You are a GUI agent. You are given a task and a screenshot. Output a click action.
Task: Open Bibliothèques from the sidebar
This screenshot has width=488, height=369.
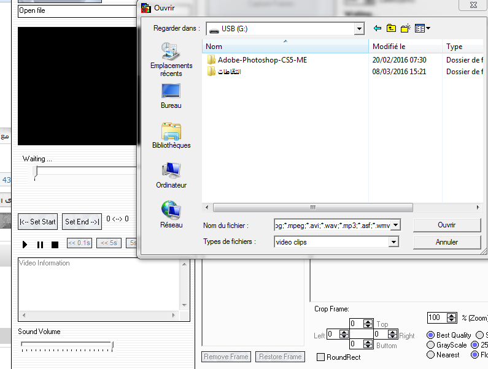click(171, 135)
